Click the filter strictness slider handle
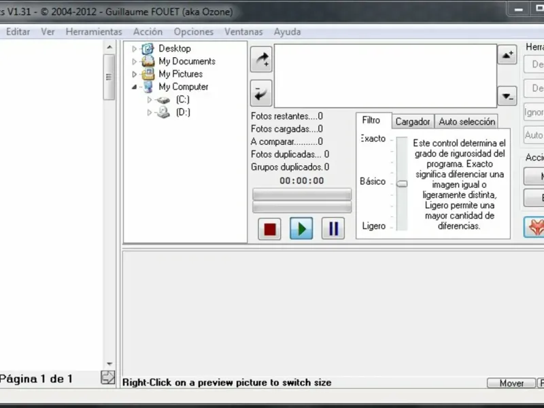544x408 pixels. pos(402,184)
